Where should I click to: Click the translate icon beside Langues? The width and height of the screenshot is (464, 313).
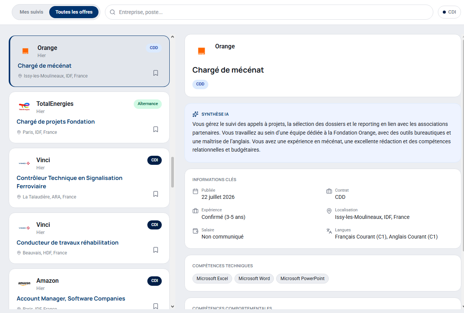pyautogui.click(x=329, y=231)
